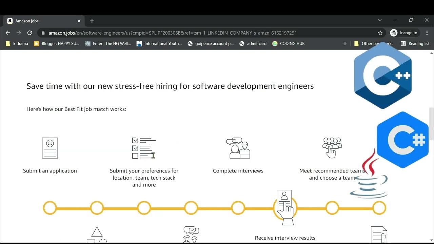
Task: Click the 'Here's how our Best Fit job match works' text
Action: (x=76, y=109)
